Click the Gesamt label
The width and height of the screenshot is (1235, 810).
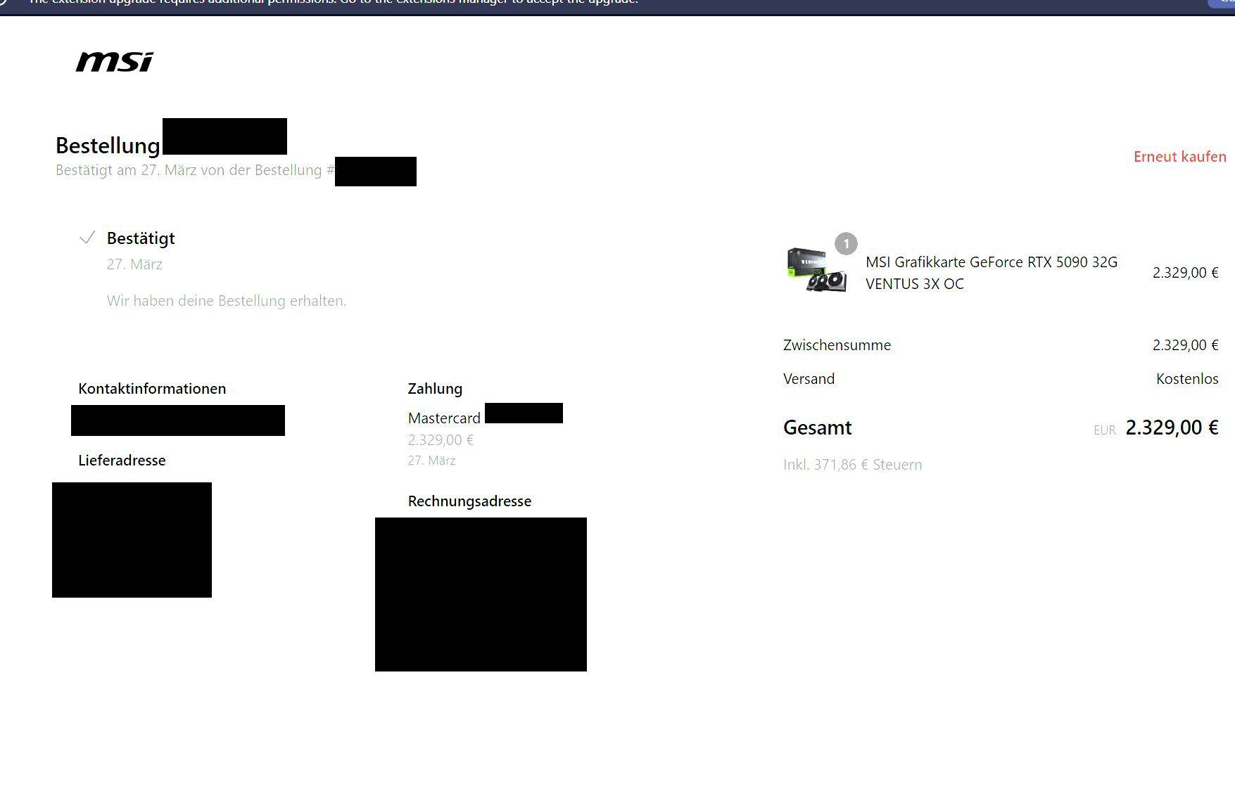coord(817,427)
